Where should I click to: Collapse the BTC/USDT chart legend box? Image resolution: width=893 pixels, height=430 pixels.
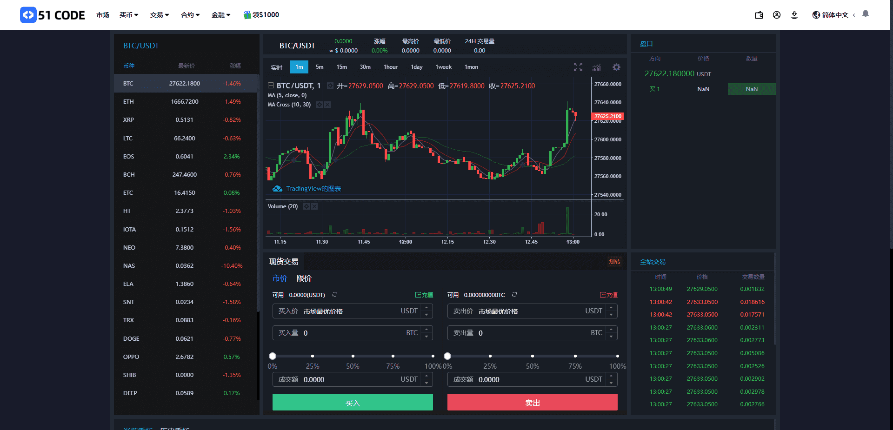[x=271, y=86]
